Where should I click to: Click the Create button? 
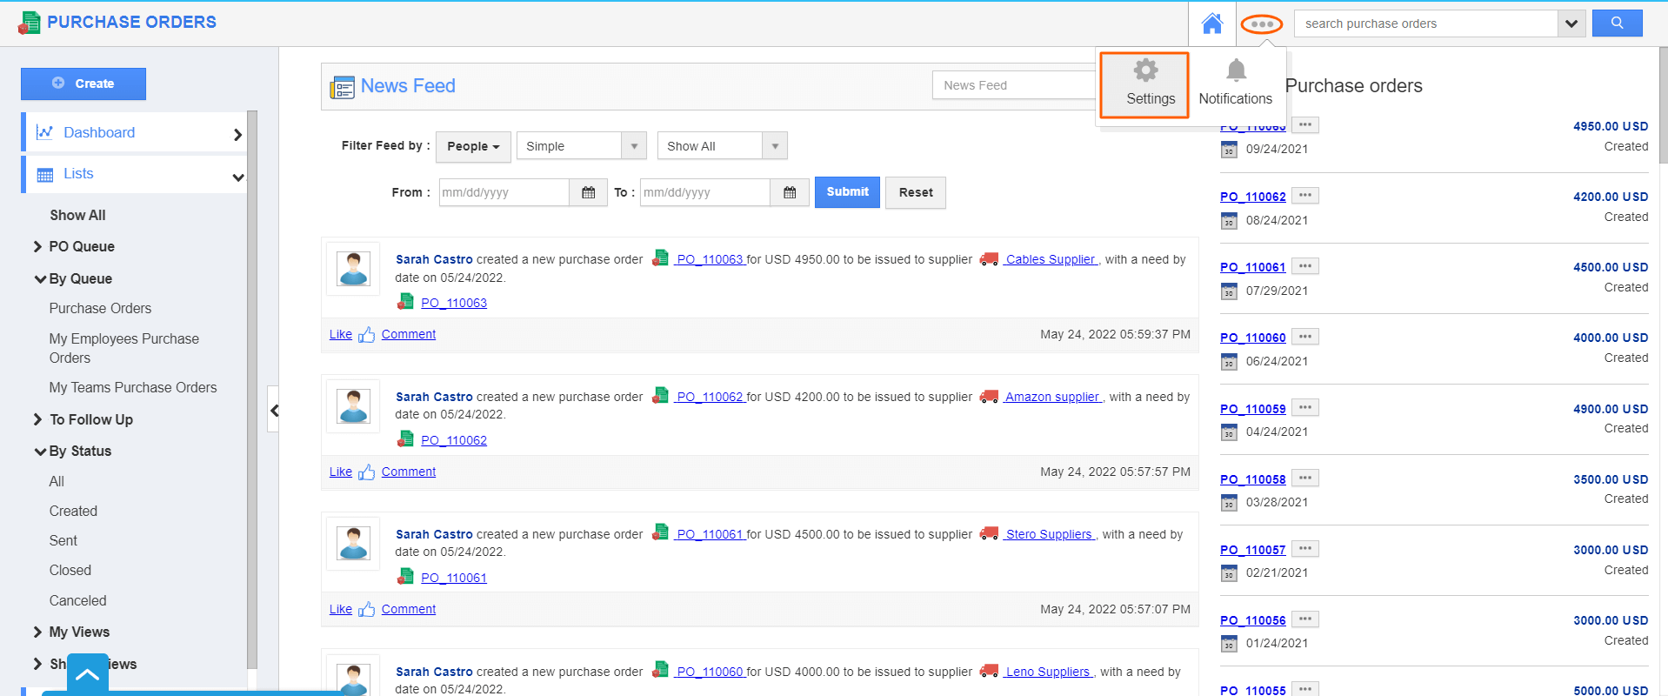[83, 84]
